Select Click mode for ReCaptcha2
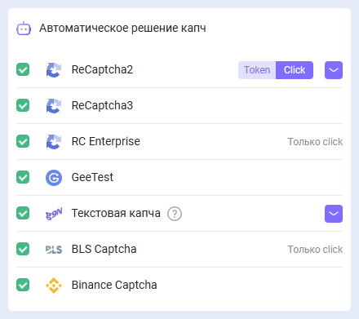Screen dimensions: 359x319 pyautogui.click(x=295, y=70)
